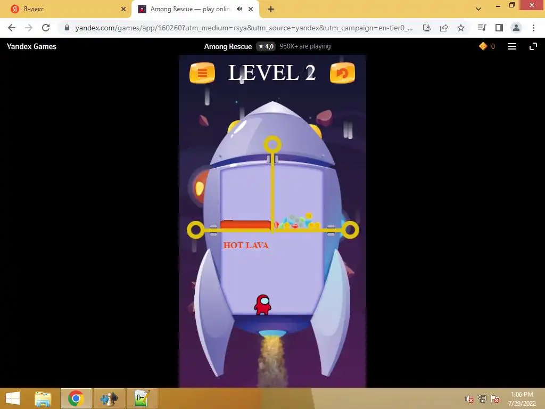
Task: Open Chrome profile avatar
Action: (516, 28)
